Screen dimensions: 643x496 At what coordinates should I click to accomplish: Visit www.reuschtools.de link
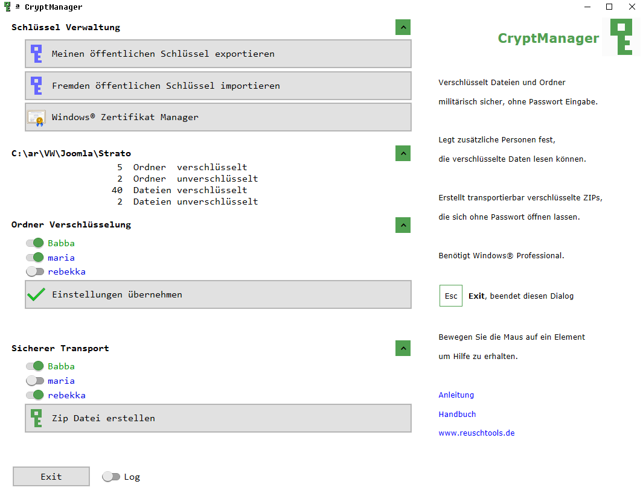click(x=476, y=433)
